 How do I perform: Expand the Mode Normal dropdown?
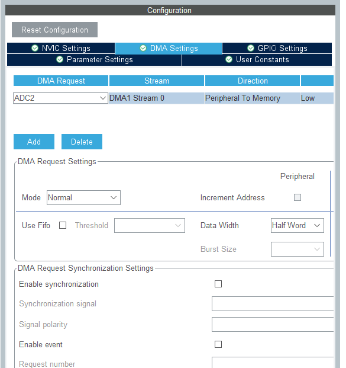83,197
